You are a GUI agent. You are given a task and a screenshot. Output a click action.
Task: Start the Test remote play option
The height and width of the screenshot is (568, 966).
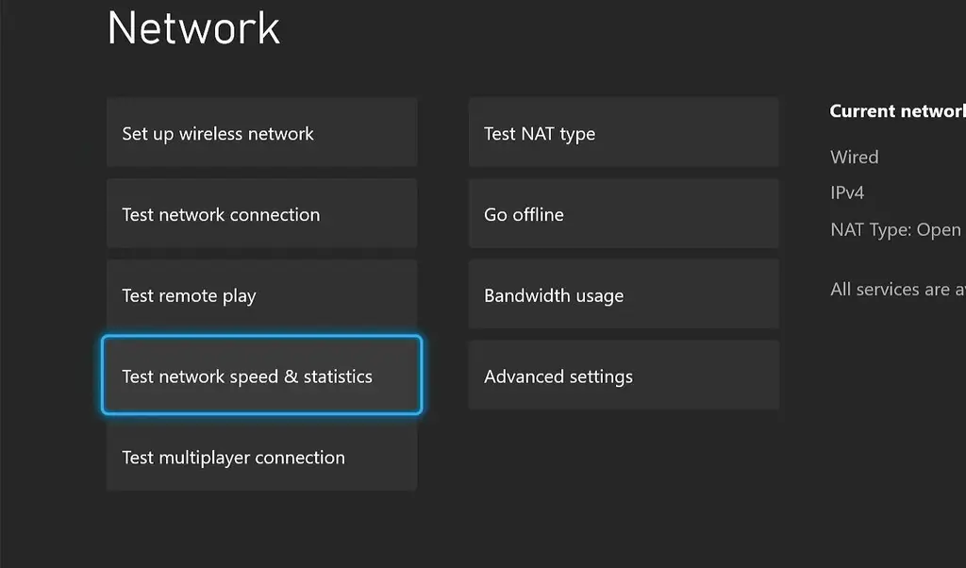pos(262,294)
